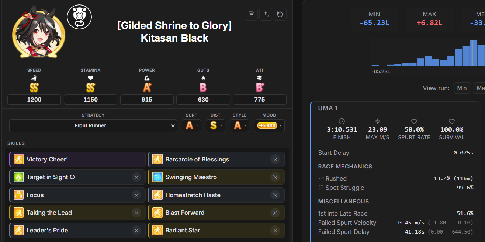Viewport: 485px width, 242px height.
Task: Edit the Guts value field 630
Action: point(203,100)
